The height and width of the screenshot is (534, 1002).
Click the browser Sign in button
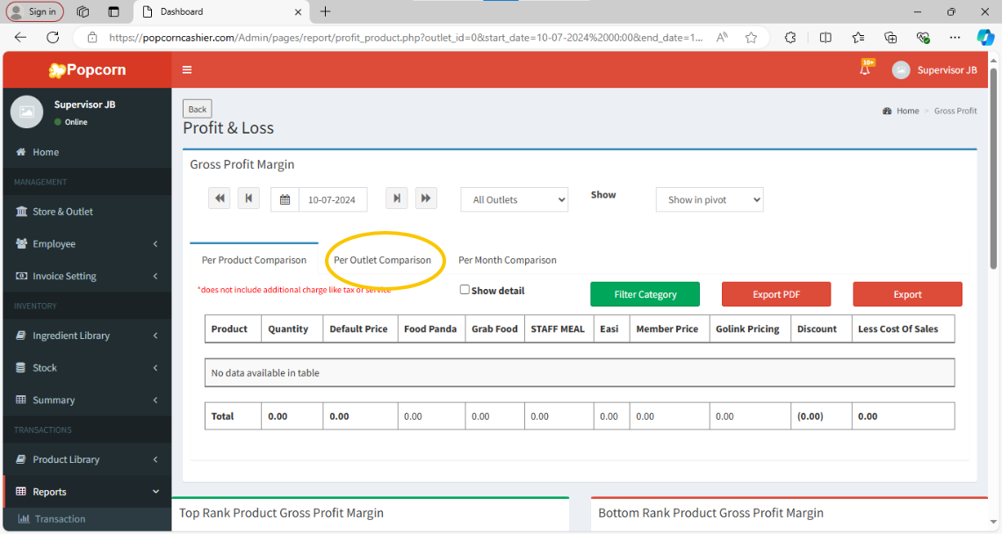35,11
